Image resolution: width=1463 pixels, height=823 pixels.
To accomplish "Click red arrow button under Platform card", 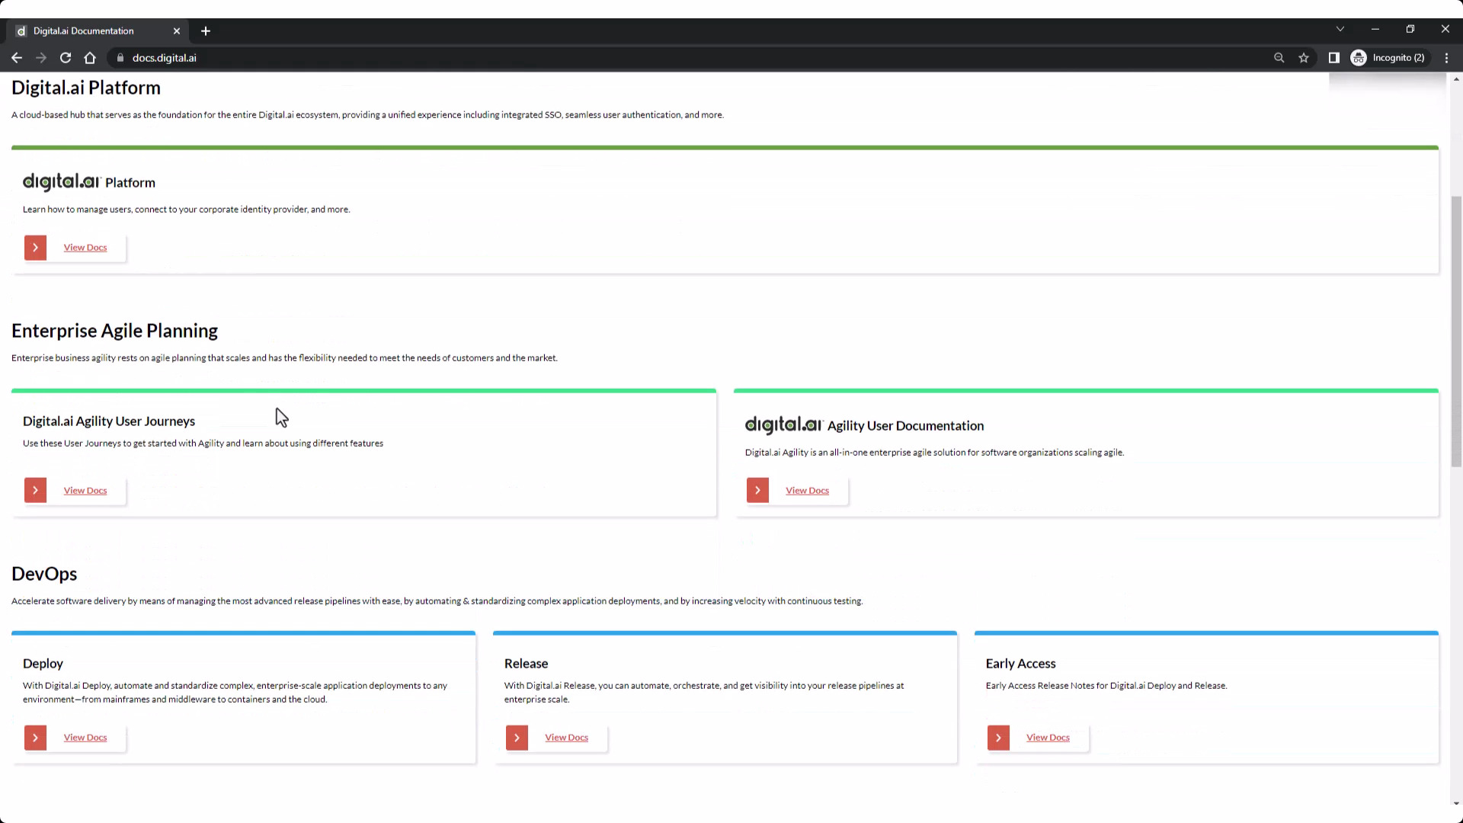I will pyautogui.click(x=35, y=248).
